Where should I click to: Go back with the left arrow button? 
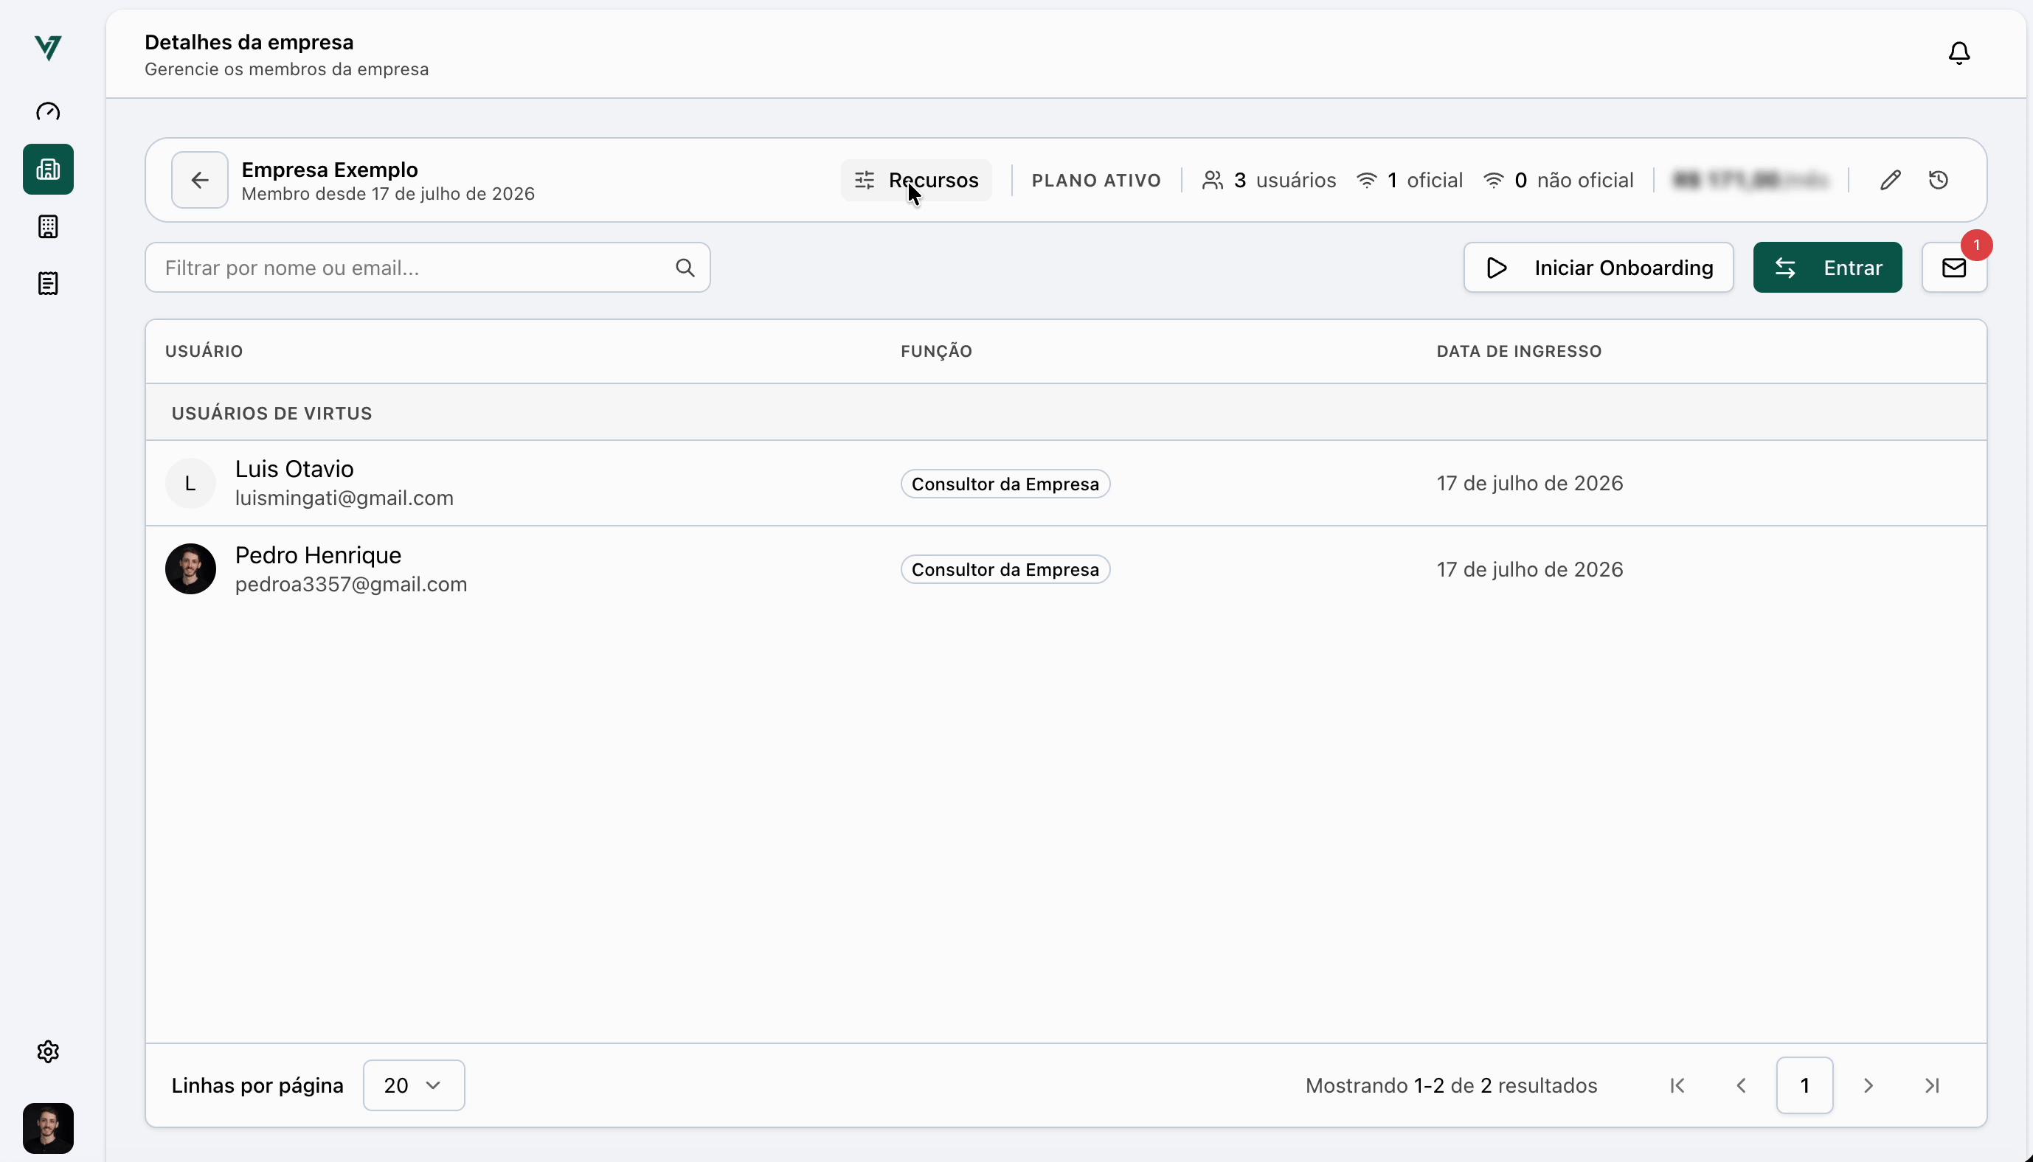click(200, 181)
